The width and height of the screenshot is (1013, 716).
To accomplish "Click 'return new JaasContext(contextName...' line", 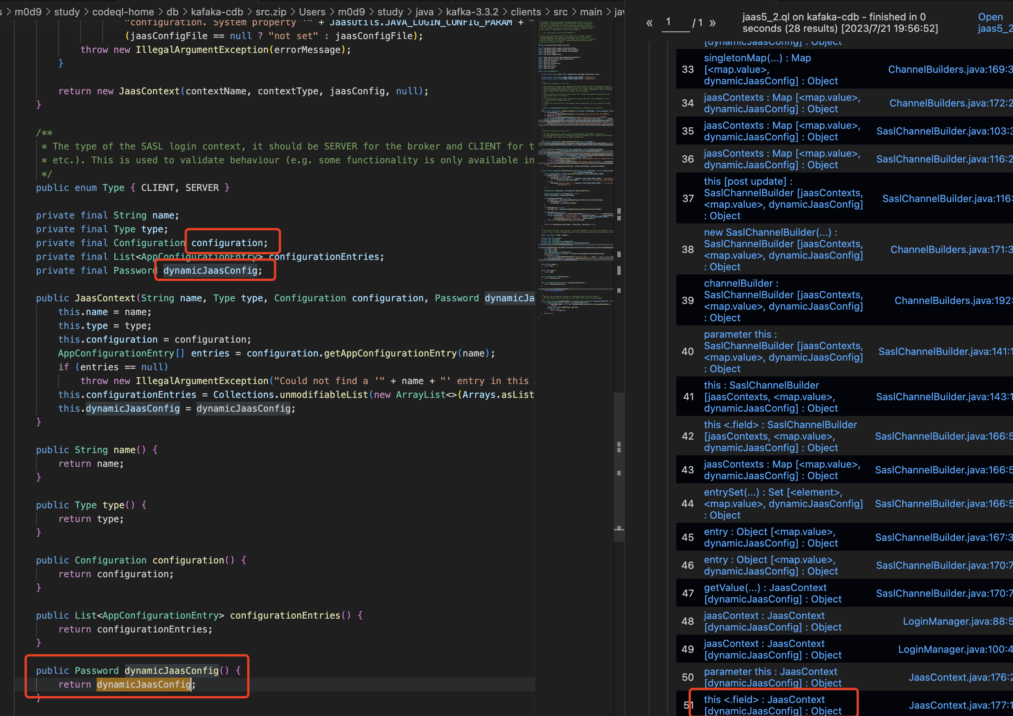I will coord(243,91).
